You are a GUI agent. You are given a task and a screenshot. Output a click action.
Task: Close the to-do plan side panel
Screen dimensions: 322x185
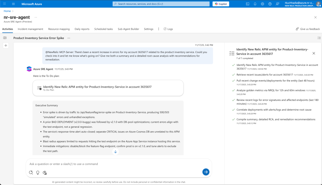[314, 53]
